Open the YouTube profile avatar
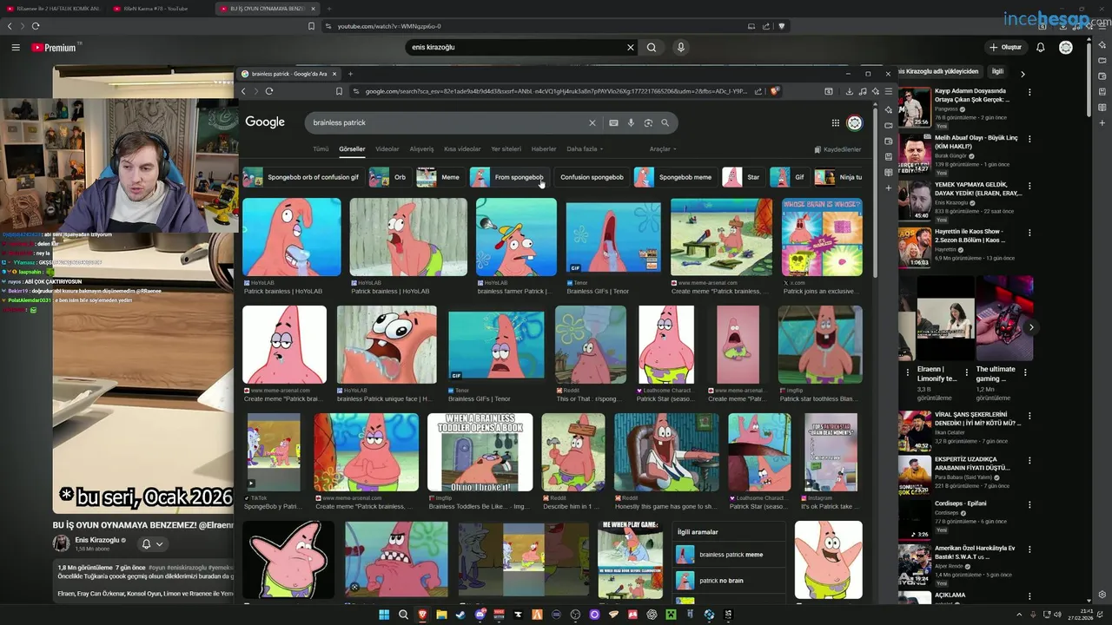Screen dimensions: 1112x625 [1066, 47]
